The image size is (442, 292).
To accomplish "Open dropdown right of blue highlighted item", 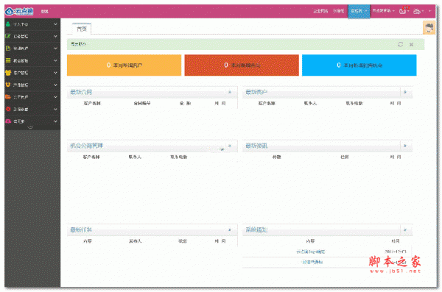I will pyautogui.click(x=383, y=11).
